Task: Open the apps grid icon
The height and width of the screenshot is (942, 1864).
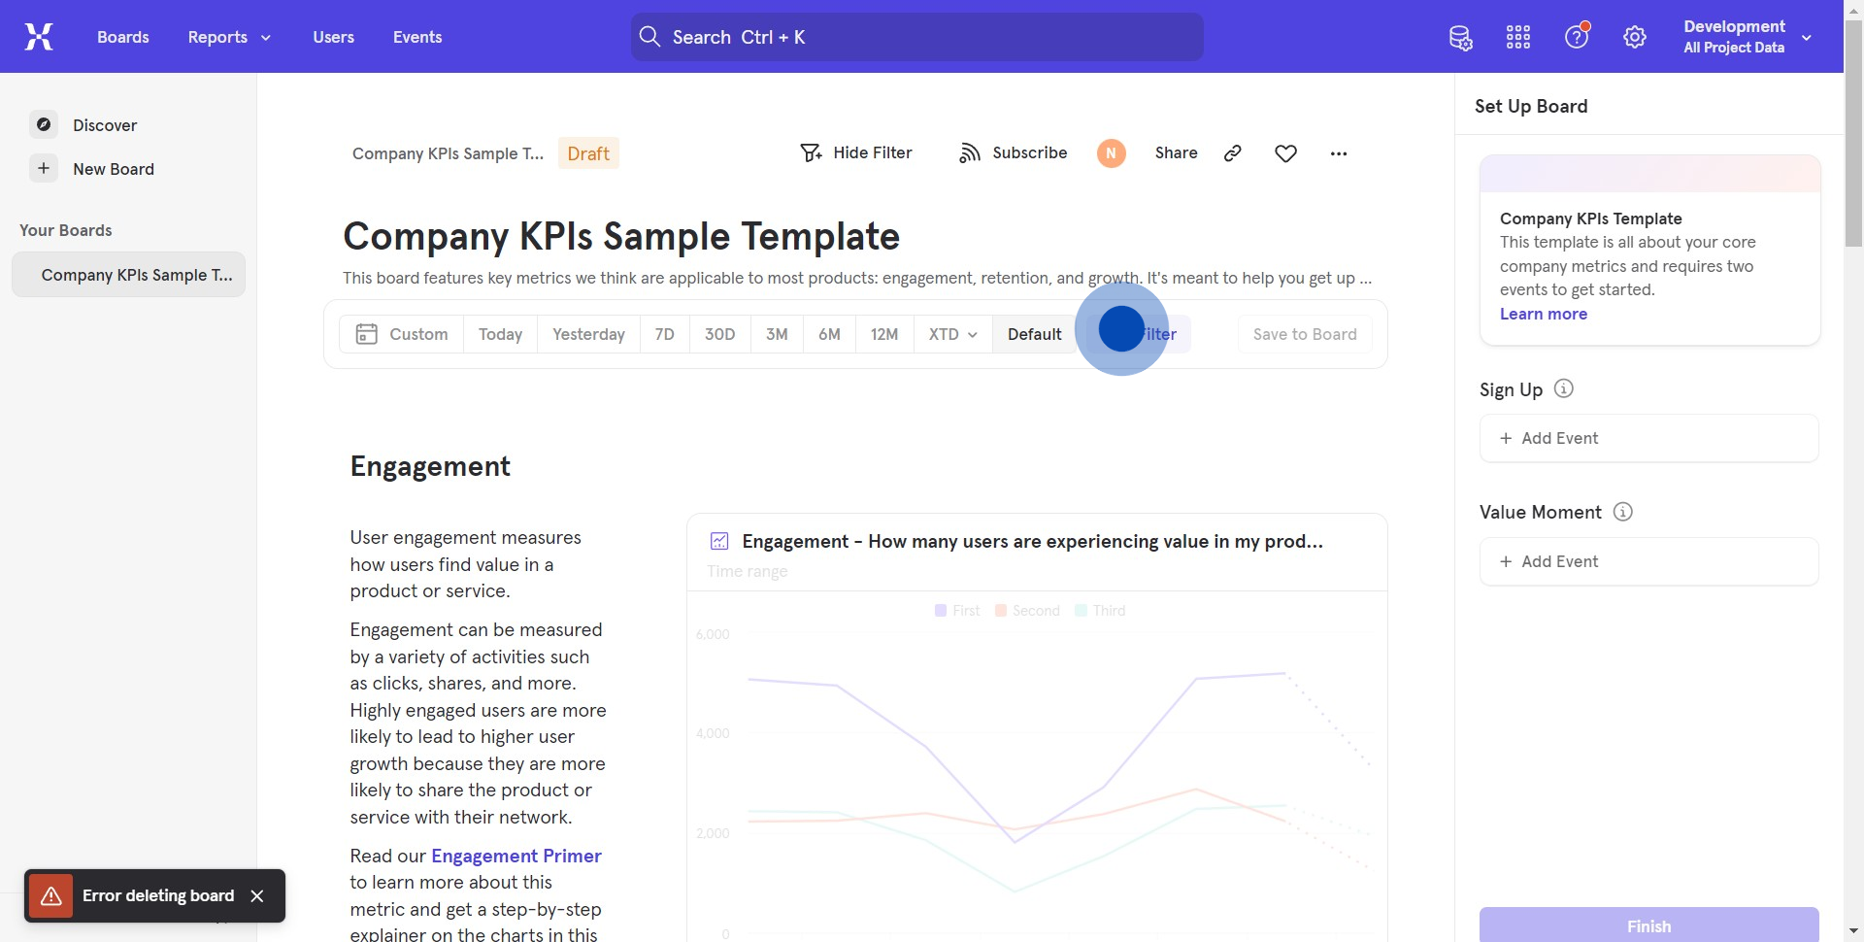Action: click(1518, 38)
